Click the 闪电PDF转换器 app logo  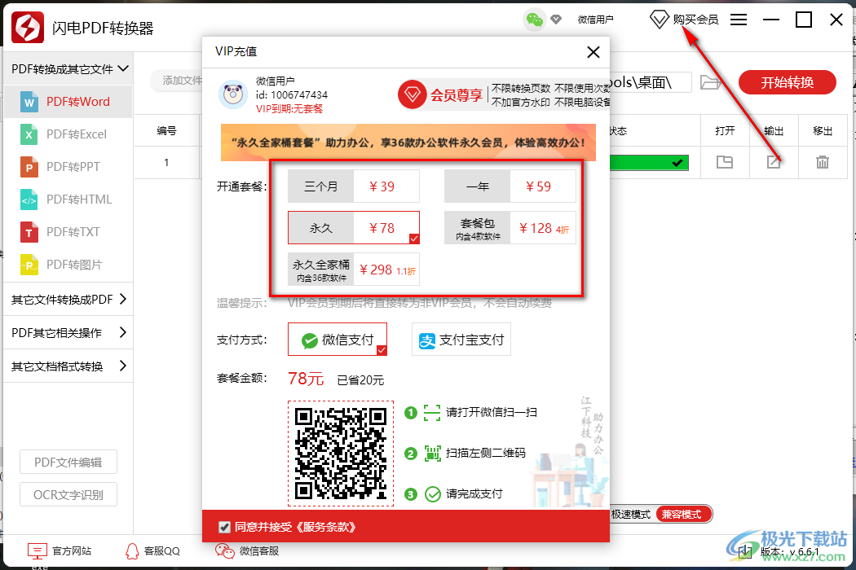27,27
